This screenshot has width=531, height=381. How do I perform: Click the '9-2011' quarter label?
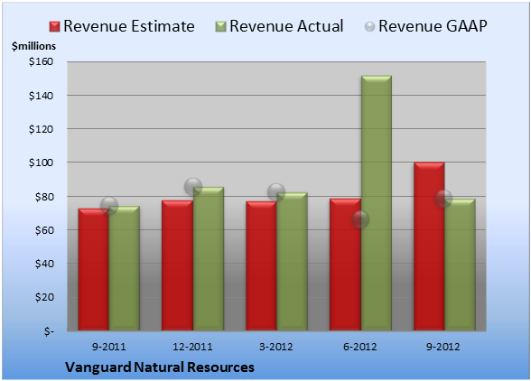tap(109, 347)
